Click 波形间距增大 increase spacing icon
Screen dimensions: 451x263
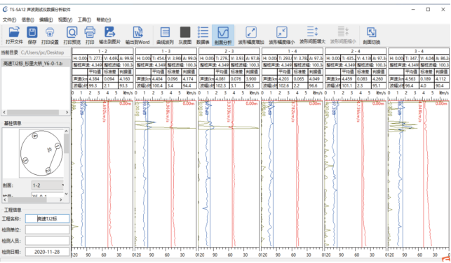(312, 31)
